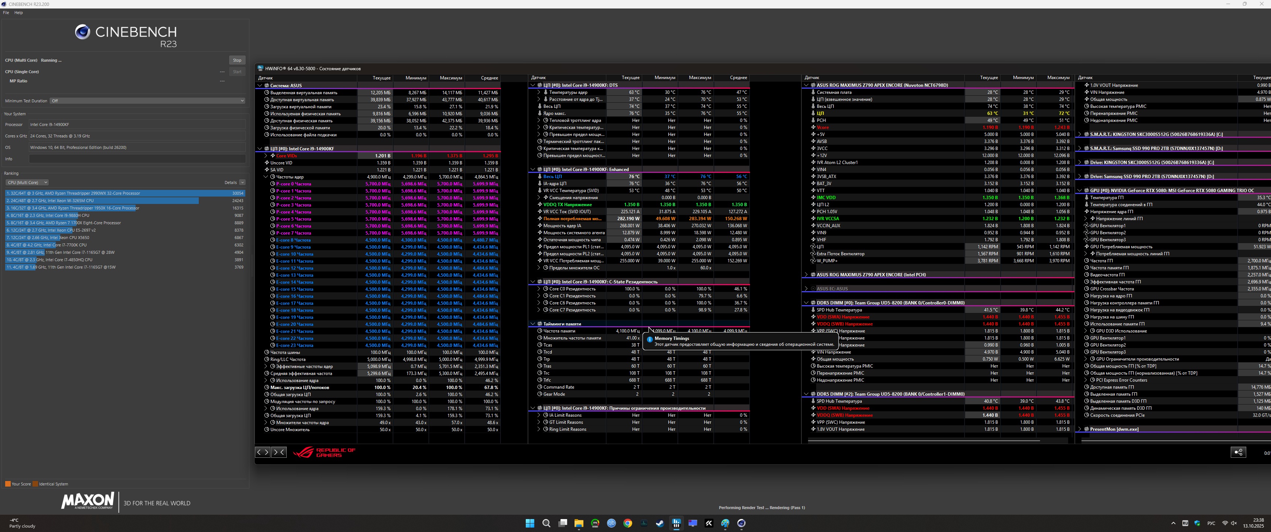Click the Cinebench icon in the taskbar
Screen dimensions: 1271x532
pos(741,523)
